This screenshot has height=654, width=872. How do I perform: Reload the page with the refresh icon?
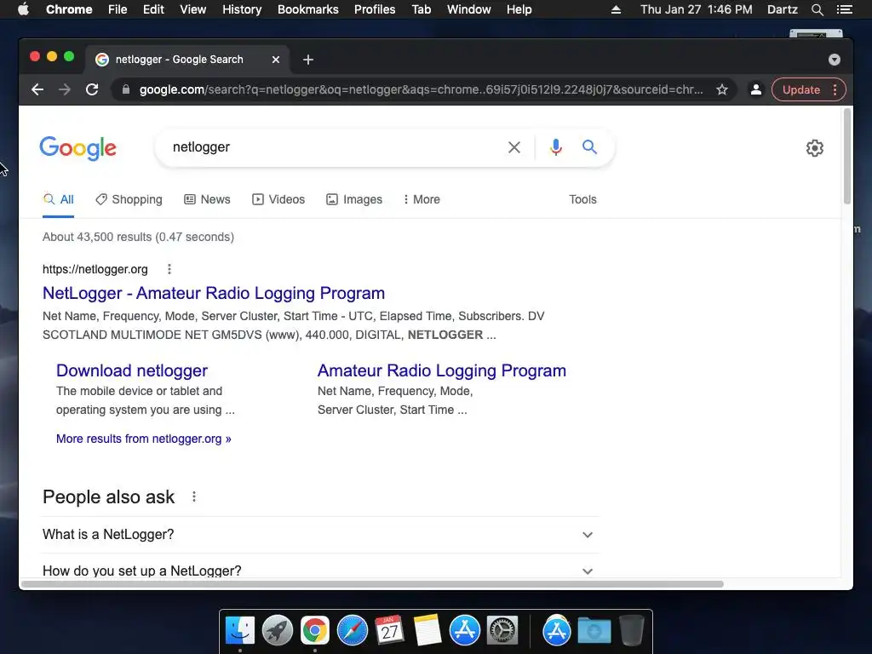coord(92,89)
